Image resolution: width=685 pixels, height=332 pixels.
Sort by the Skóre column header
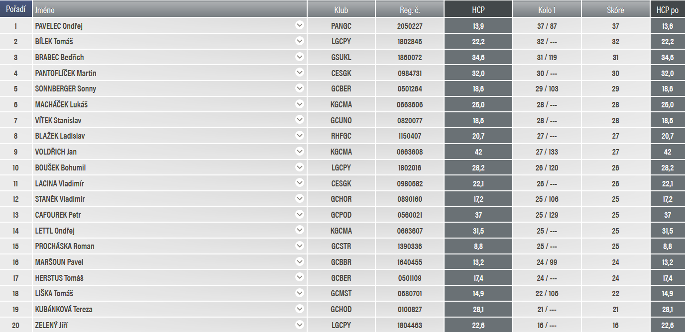615,9
